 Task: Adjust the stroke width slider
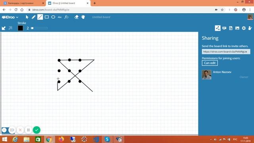[x=39, y=28]
